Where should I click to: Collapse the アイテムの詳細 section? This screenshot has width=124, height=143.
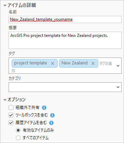(x=5, y=5)
